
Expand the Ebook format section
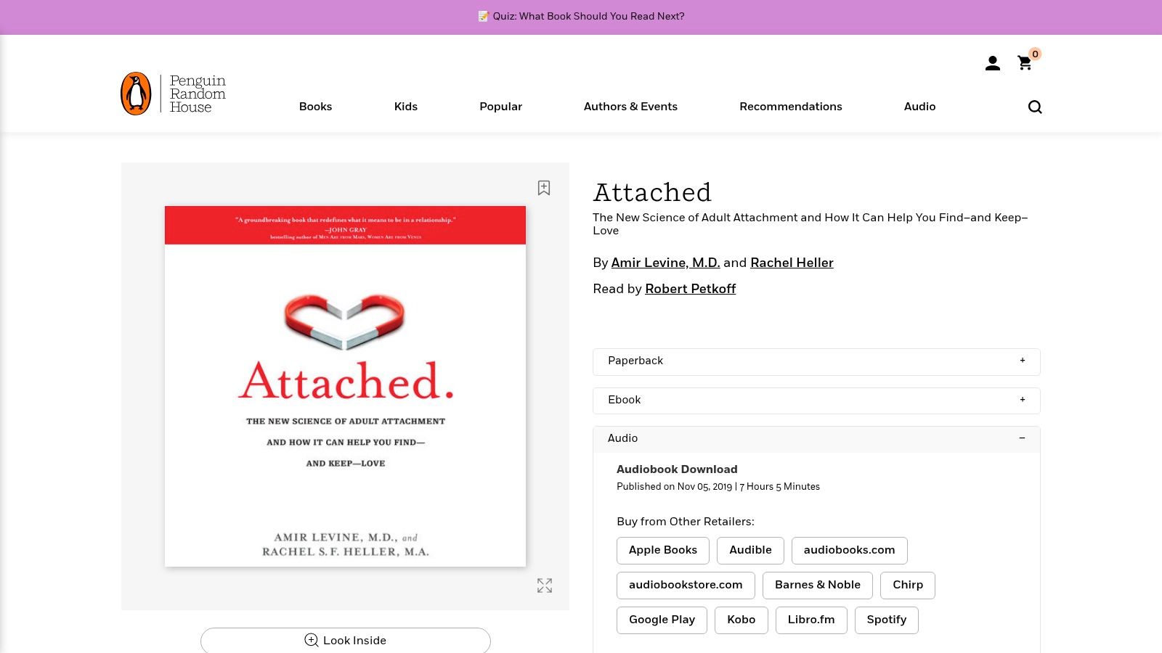(x=816, y=401)
